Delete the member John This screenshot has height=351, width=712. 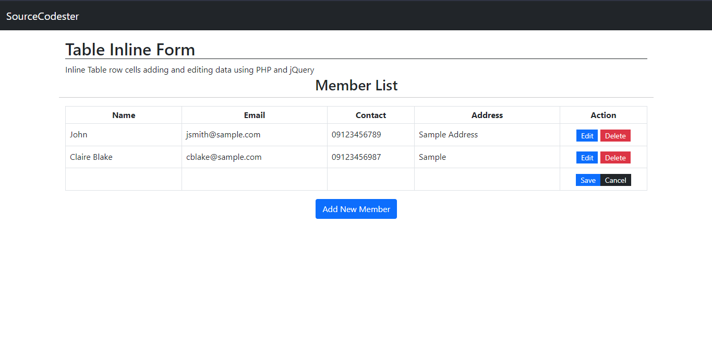click(x=615, y=135)
